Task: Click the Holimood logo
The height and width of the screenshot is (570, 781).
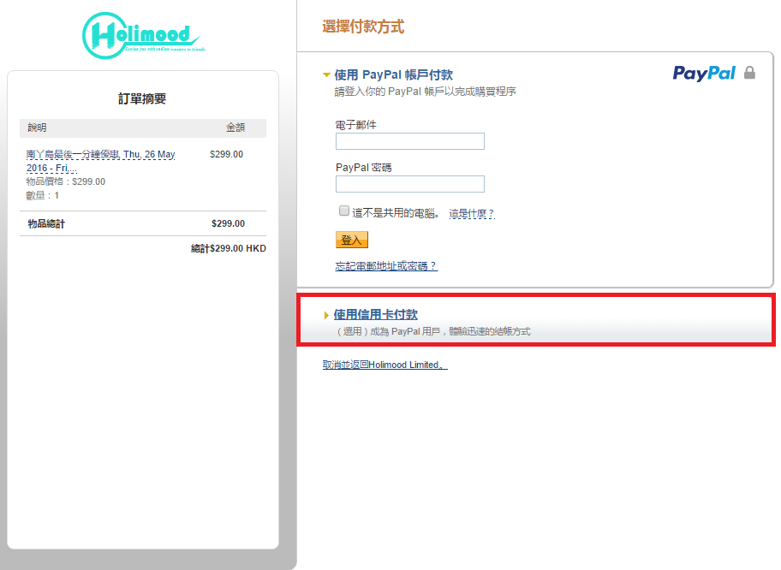Action: point(141,36)
